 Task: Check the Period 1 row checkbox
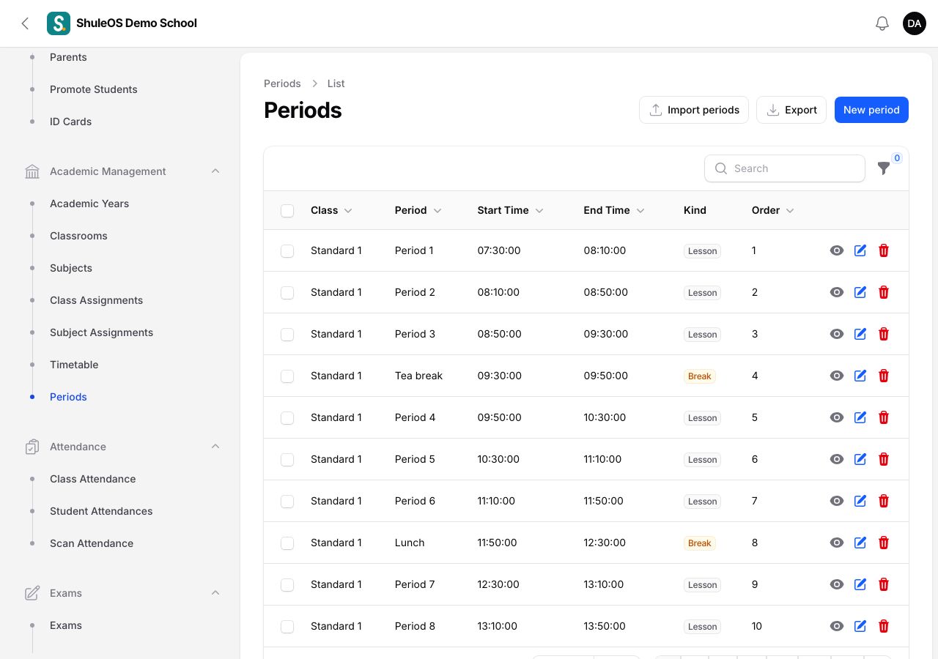[287, 251]
